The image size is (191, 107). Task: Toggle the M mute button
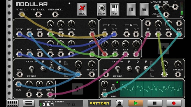coord(131,10)
